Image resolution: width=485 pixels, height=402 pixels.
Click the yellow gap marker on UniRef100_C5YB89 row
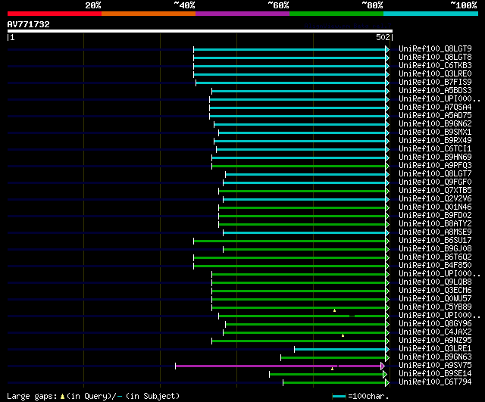tap(334, 310)
